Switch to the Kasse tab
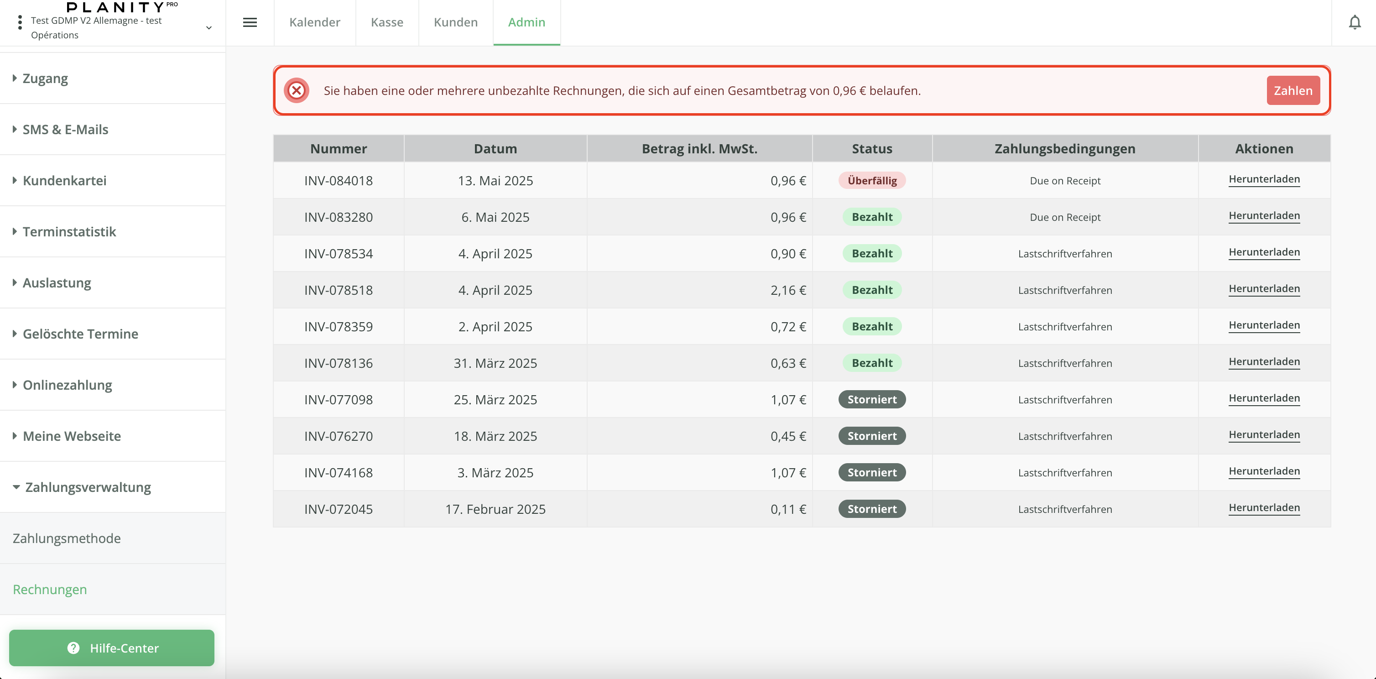1376x679 pixels. coord(387,22)
